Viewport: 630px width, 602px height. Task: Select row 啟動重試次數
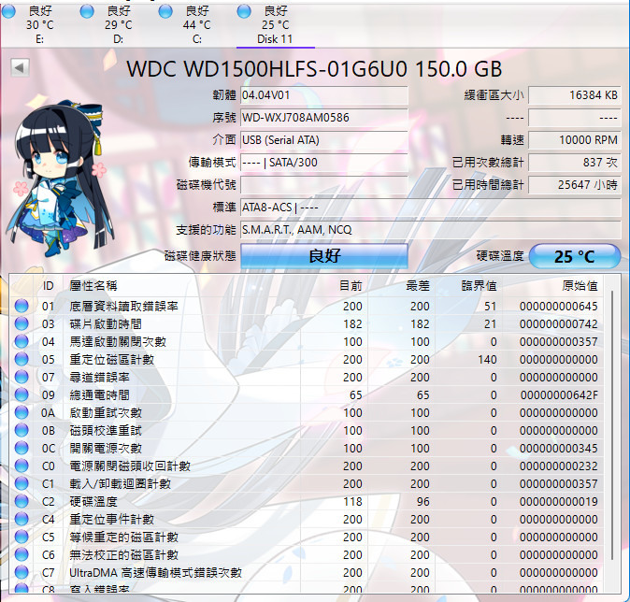click(x=308, y=412)
